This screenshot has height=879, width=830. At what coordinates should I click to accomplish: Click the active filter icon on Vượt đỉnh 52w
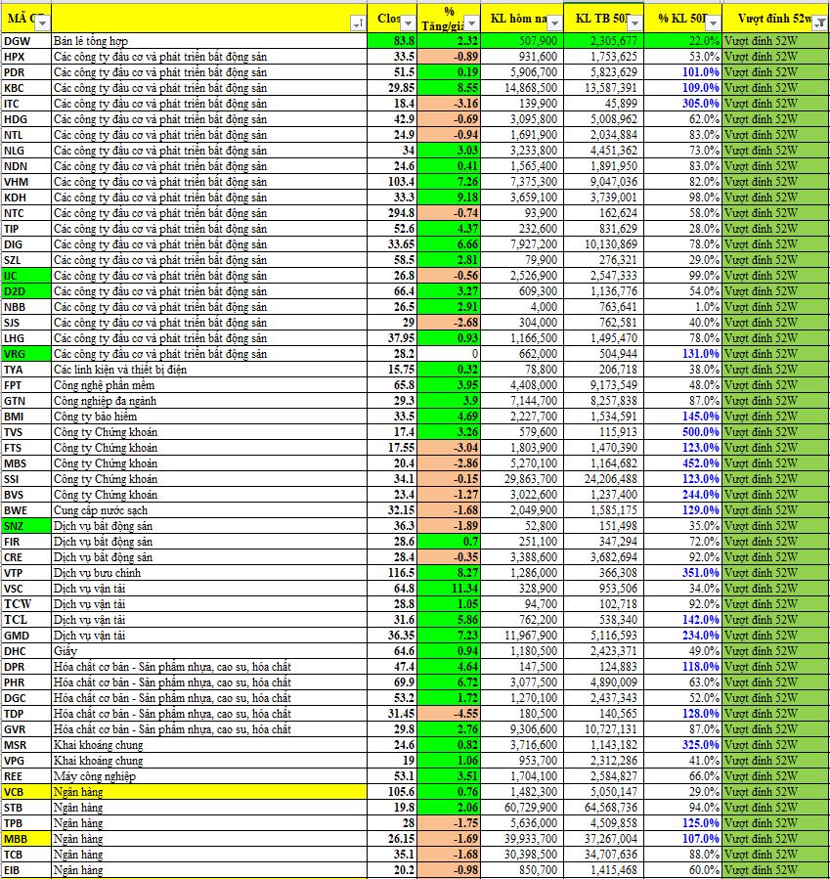coord(819,22)
